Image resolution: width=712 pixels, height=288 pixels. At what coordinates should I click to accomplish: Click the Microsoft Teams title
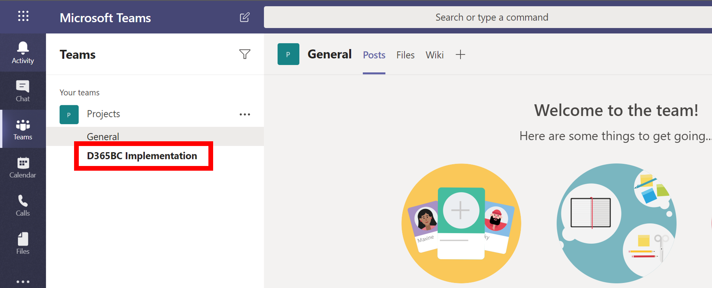(x=105, y=17)
